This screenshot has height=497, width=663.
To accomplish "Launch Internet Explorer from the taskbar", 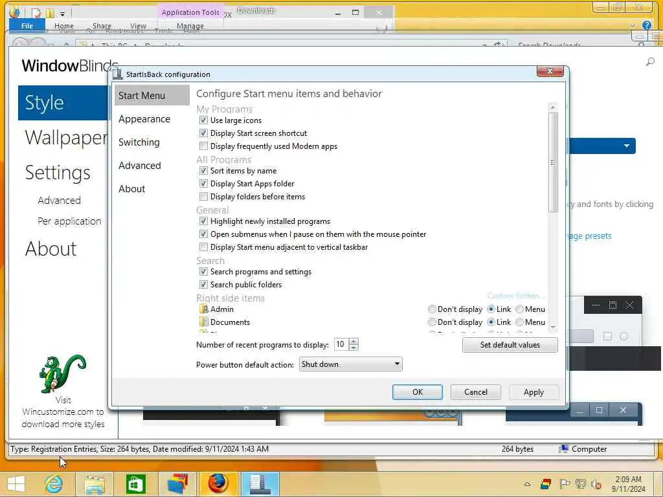I will click(x=54, y=484).
